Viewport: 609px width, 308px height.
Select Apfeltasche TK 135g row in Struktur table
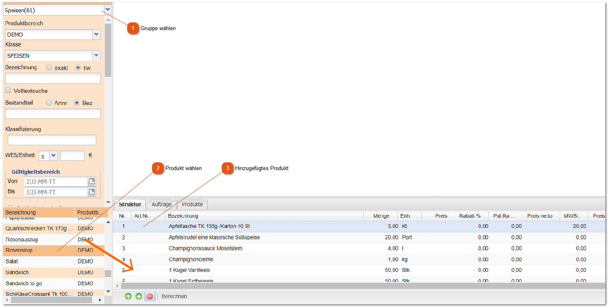(359, 226)
